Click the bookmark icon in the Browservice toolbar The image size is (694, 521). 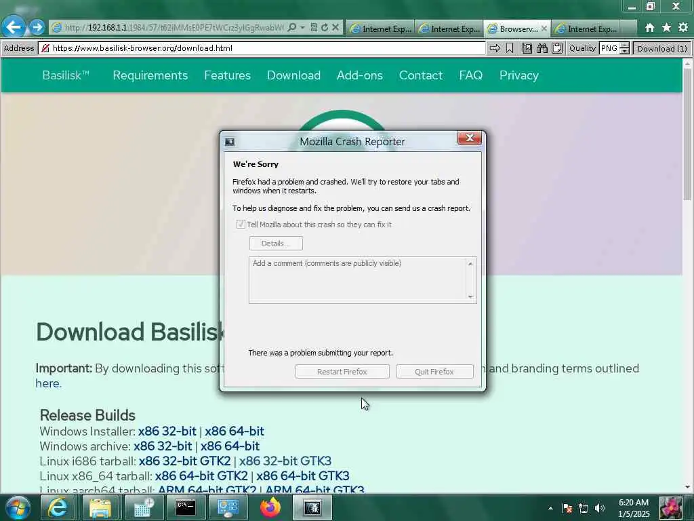pos(510,48)
